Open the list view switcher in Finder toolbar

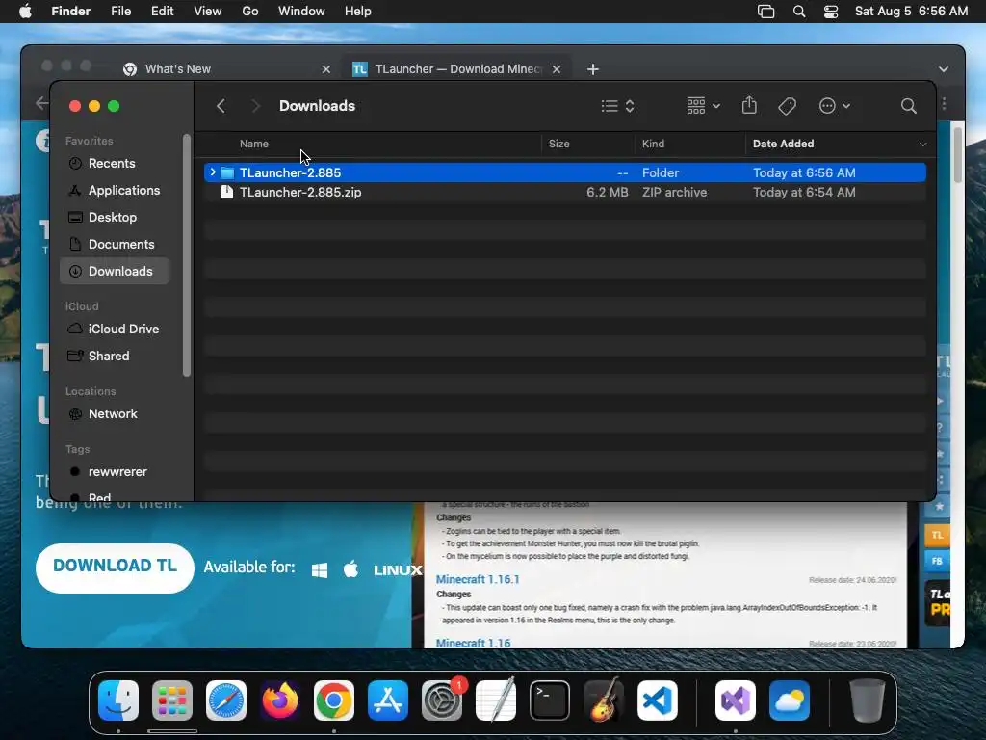[x=617, y=106]
